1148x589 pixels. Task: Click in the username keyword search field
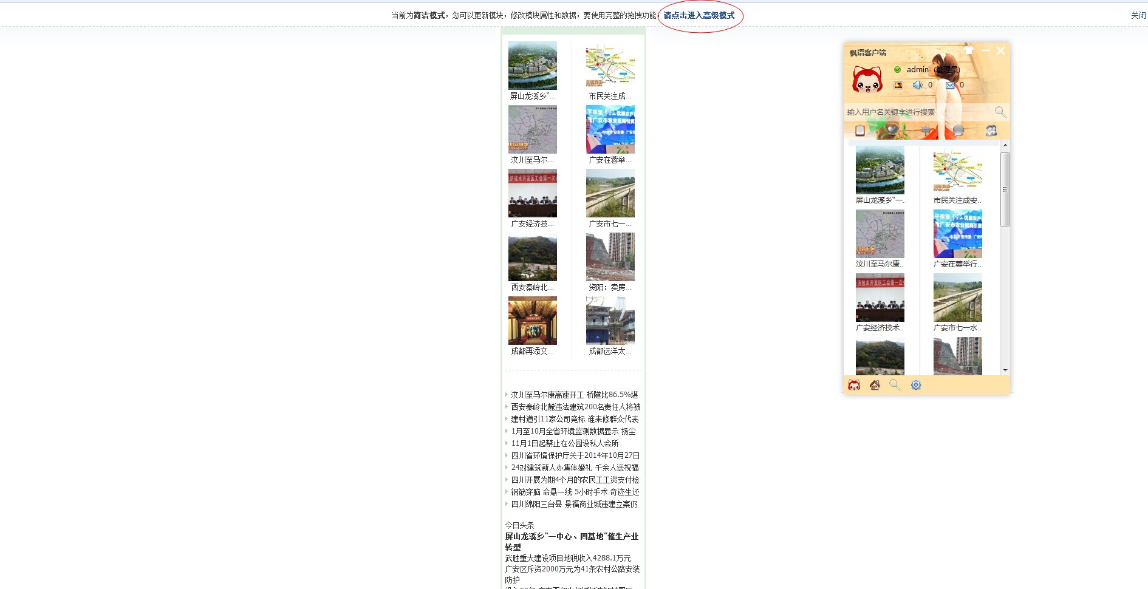[917, 112]
